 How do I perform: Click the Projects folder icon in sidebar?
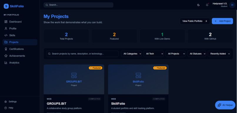click(x=6, y=42)
